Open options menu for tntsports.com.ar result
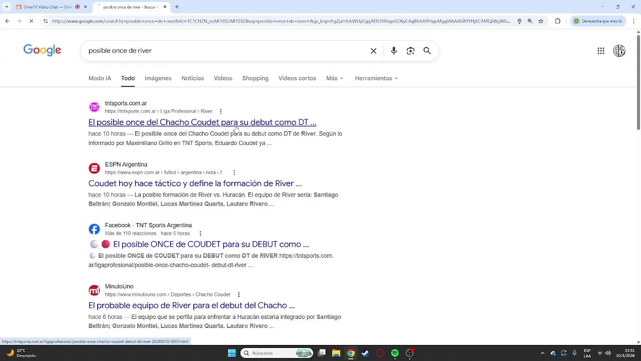 coord(221,111)
